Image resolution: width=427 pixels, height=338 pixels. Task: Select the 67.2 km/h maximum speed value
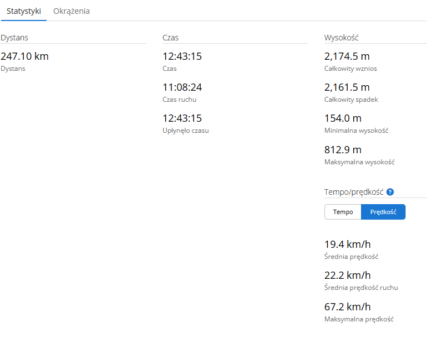click(348, 307)
